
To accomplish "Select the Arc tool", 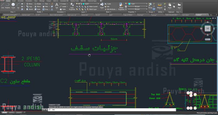I will tap(18, 6).
